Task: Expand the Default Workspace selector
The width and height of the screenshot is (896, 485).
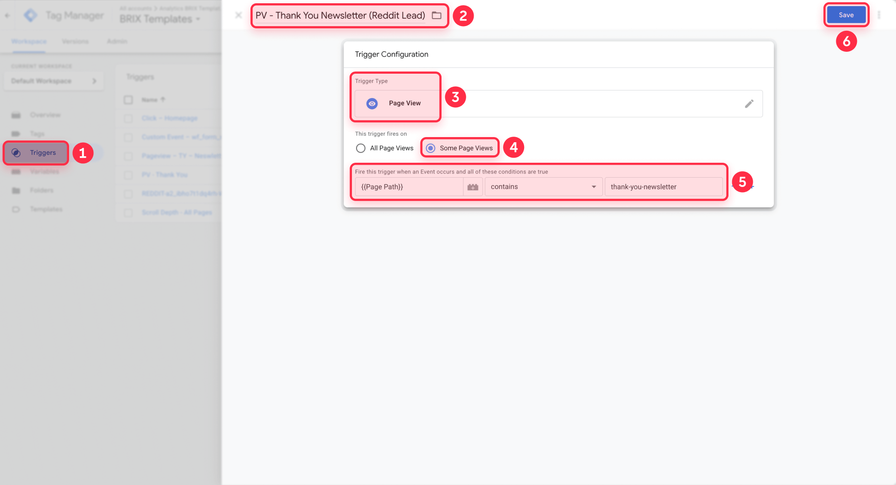Action: click(54, 81)
